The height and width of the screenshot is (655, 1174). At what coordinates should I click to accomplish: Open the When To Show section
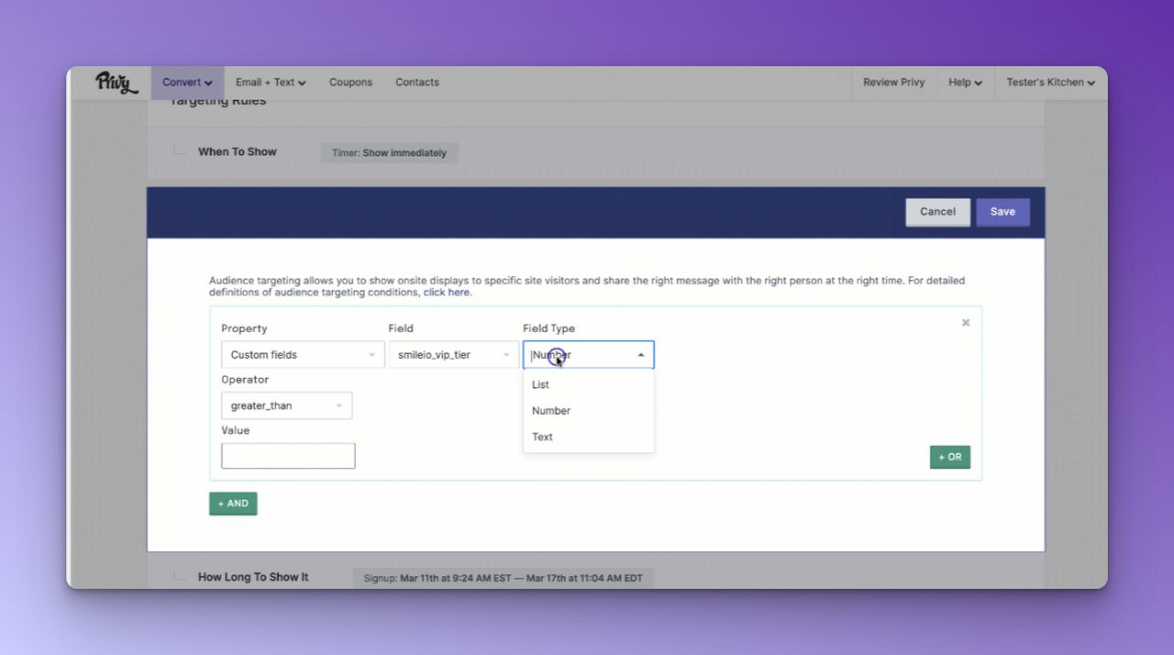tap(238, 152)
